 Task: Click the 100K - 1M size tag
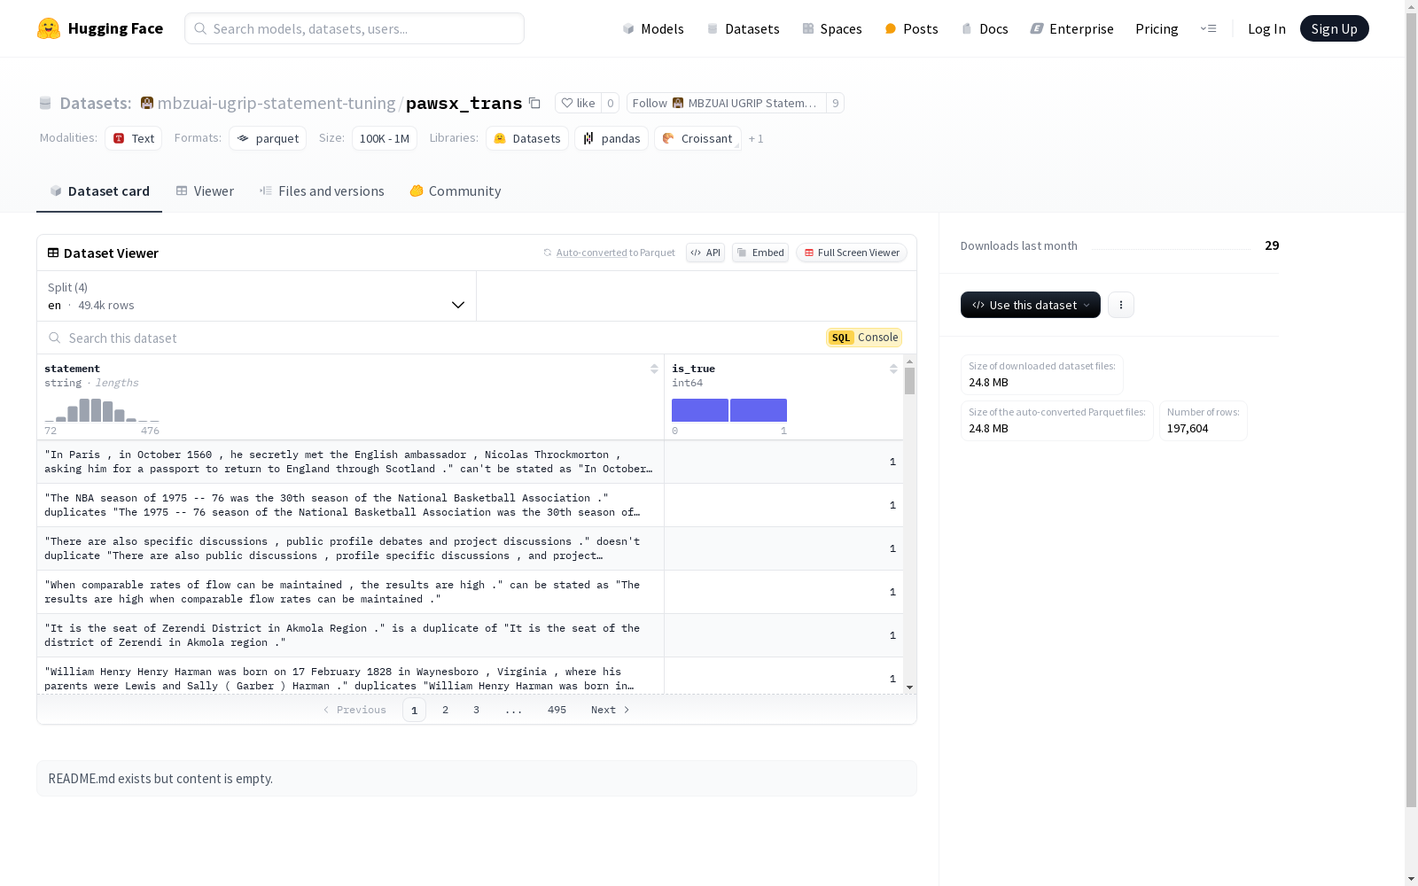385,138
